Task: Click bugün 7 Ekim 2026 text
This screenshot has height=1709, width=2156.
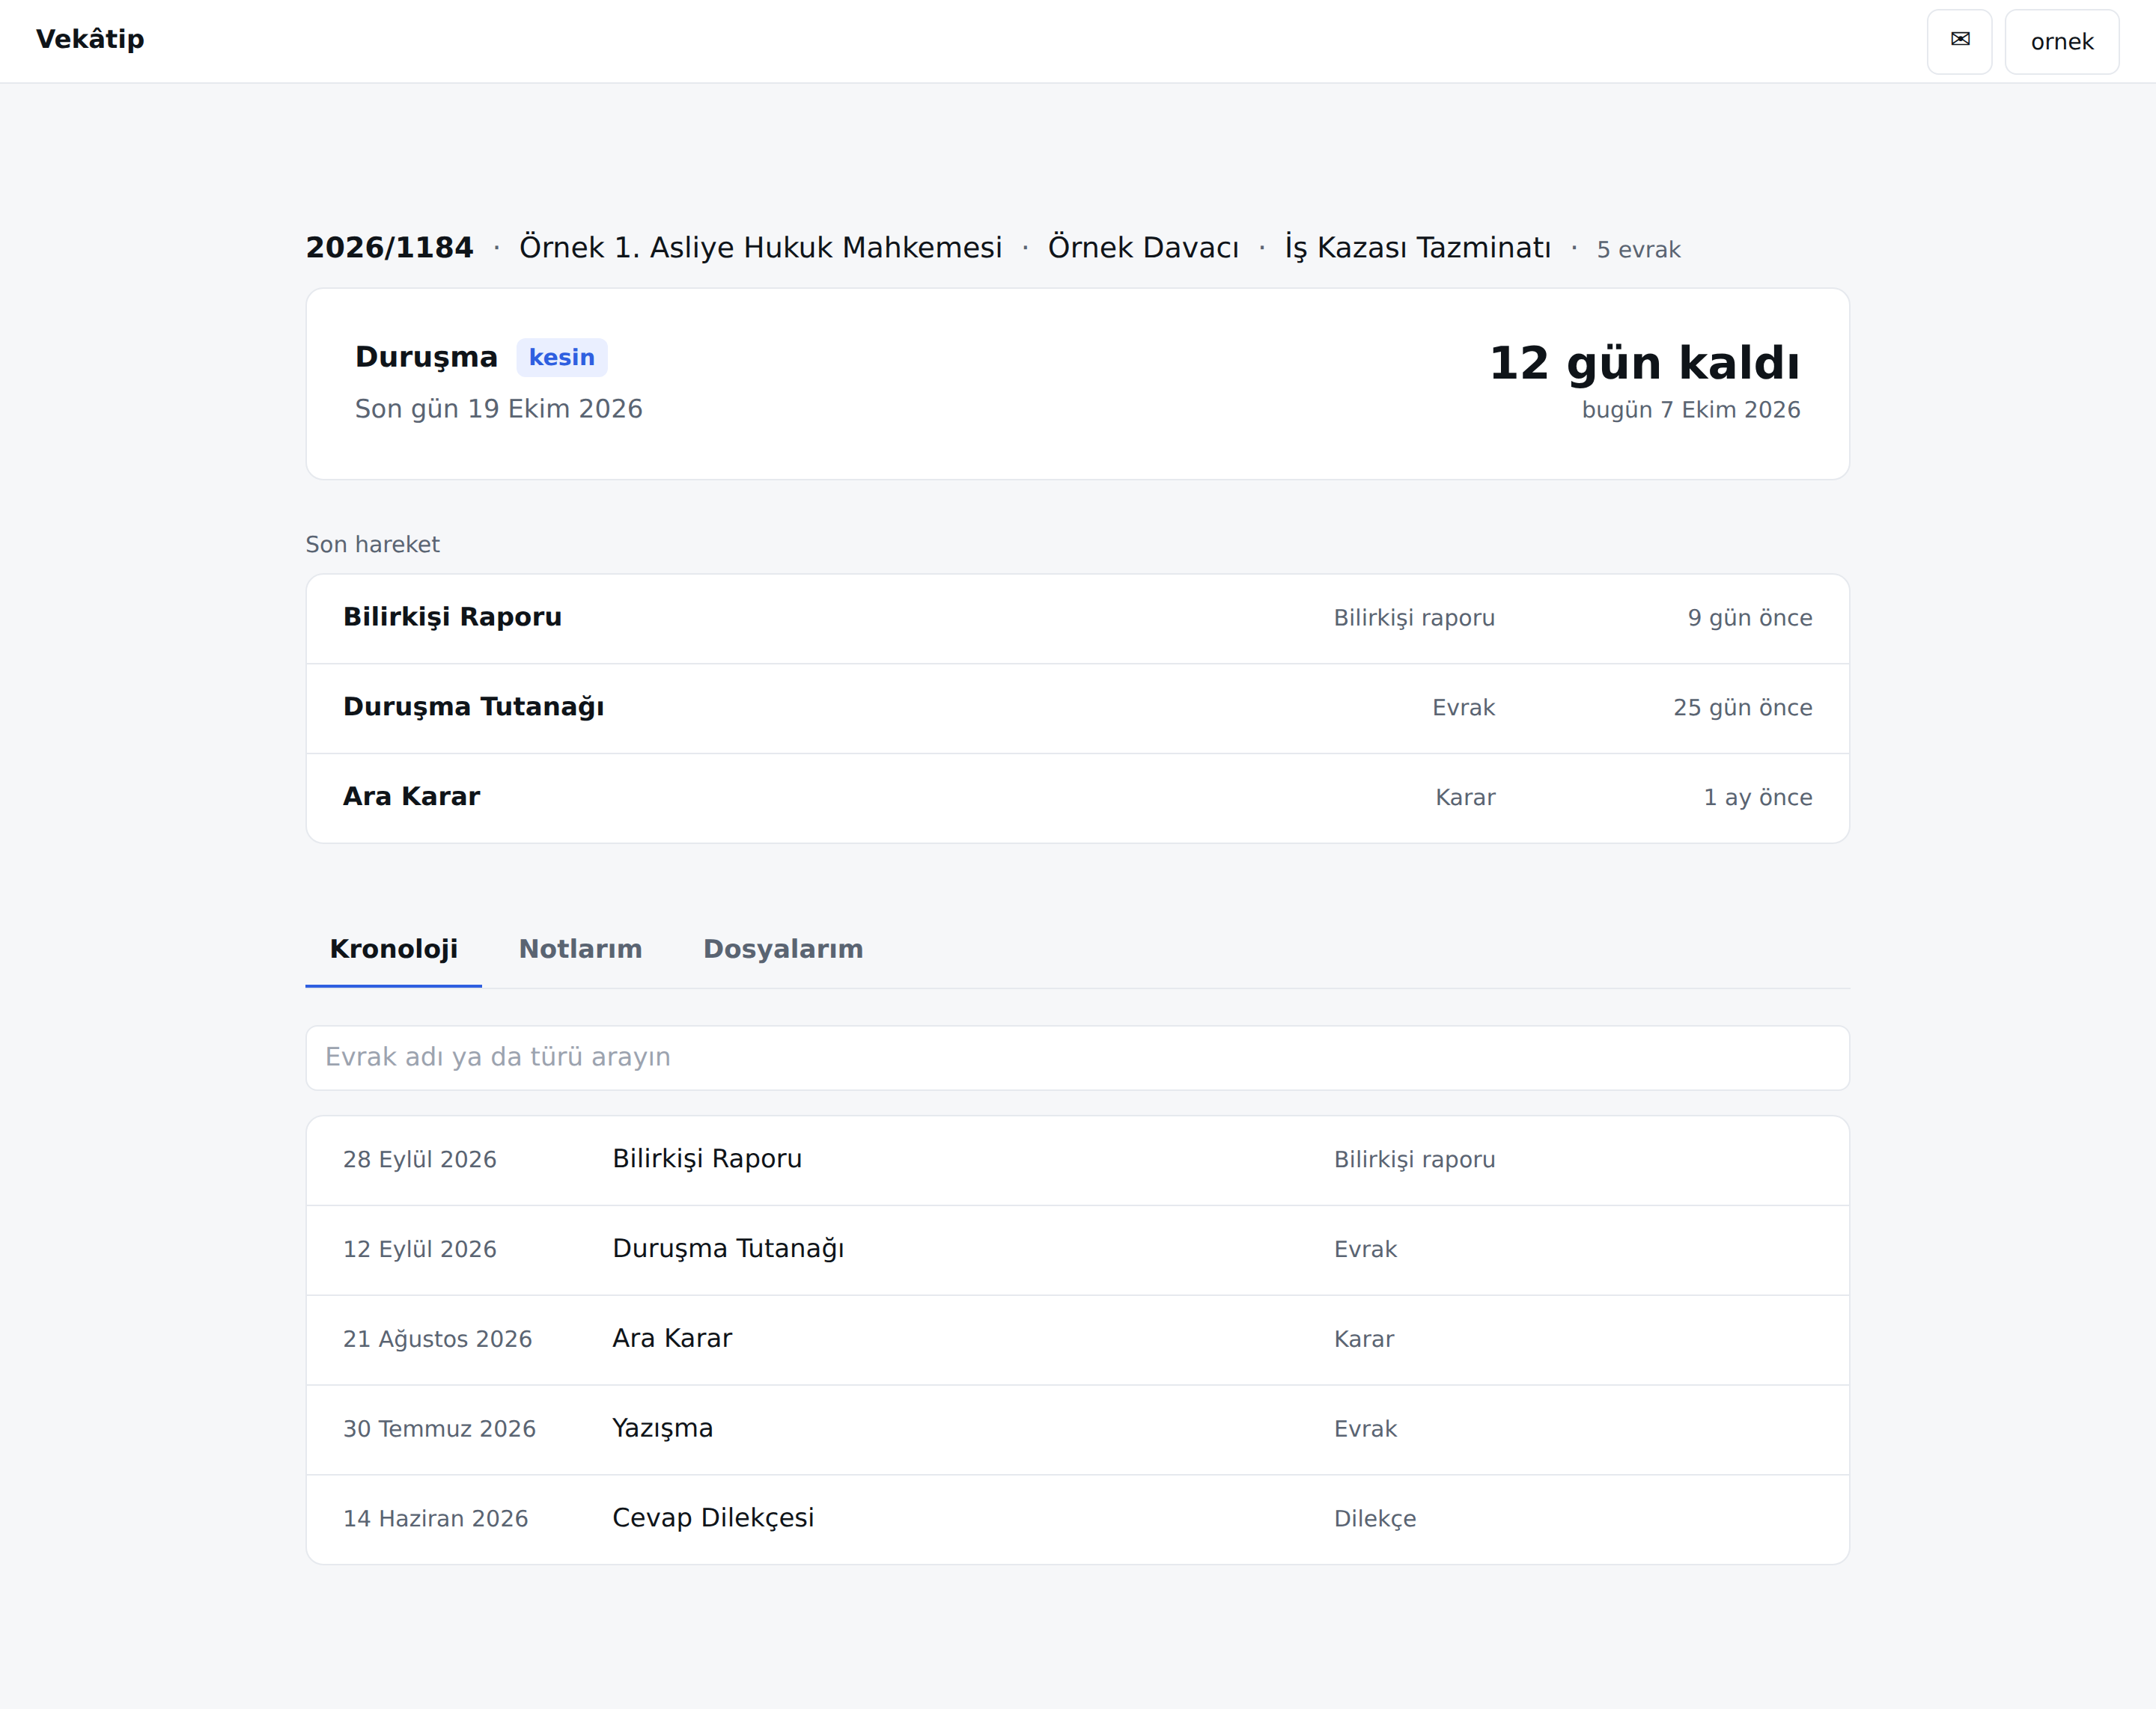Action: (1690, 410)
